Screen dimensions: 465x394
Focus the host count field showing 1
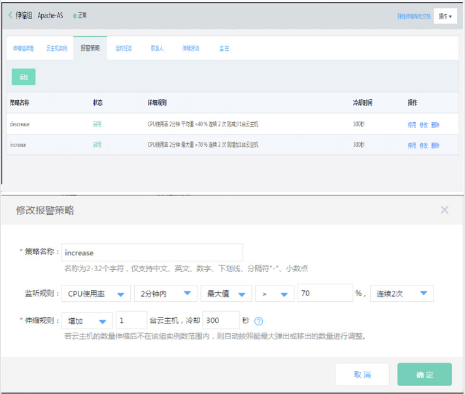point(131,320)
